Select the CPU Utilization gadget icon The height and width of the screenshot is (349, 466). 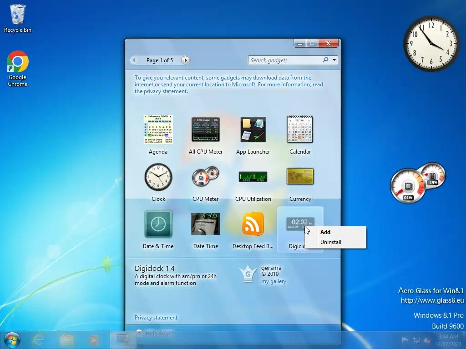coord(253,177)
